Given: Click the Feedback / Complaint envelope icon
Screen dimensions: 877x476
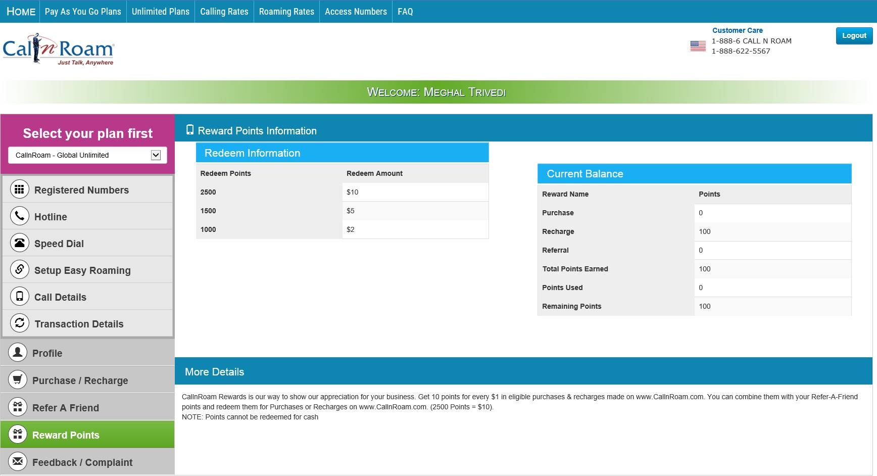Looking at the screenshot, I should 18,461.
